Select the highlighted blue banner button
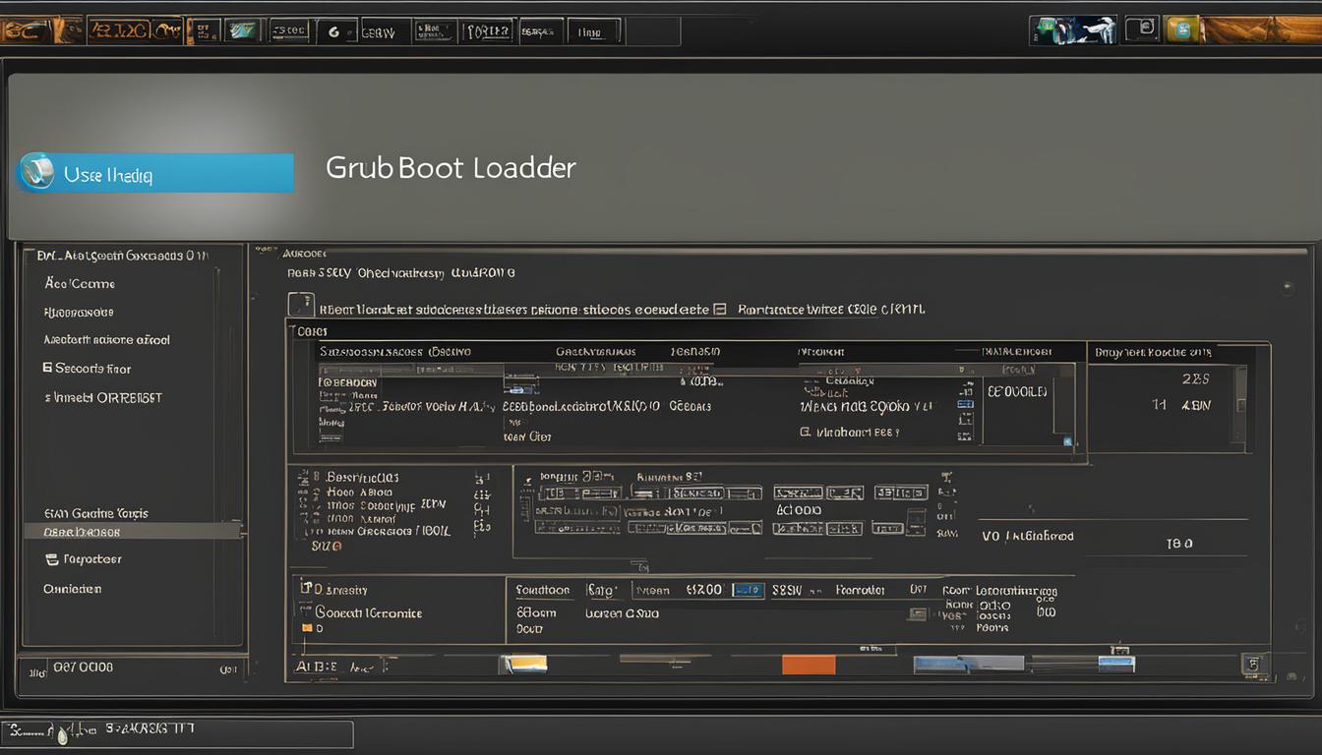The height and width of the screenshot is (755, 1322). click(156, 173)
